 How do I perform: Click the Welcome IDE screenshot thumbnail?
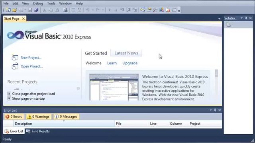pyautogui.click(x=114, y=87)
